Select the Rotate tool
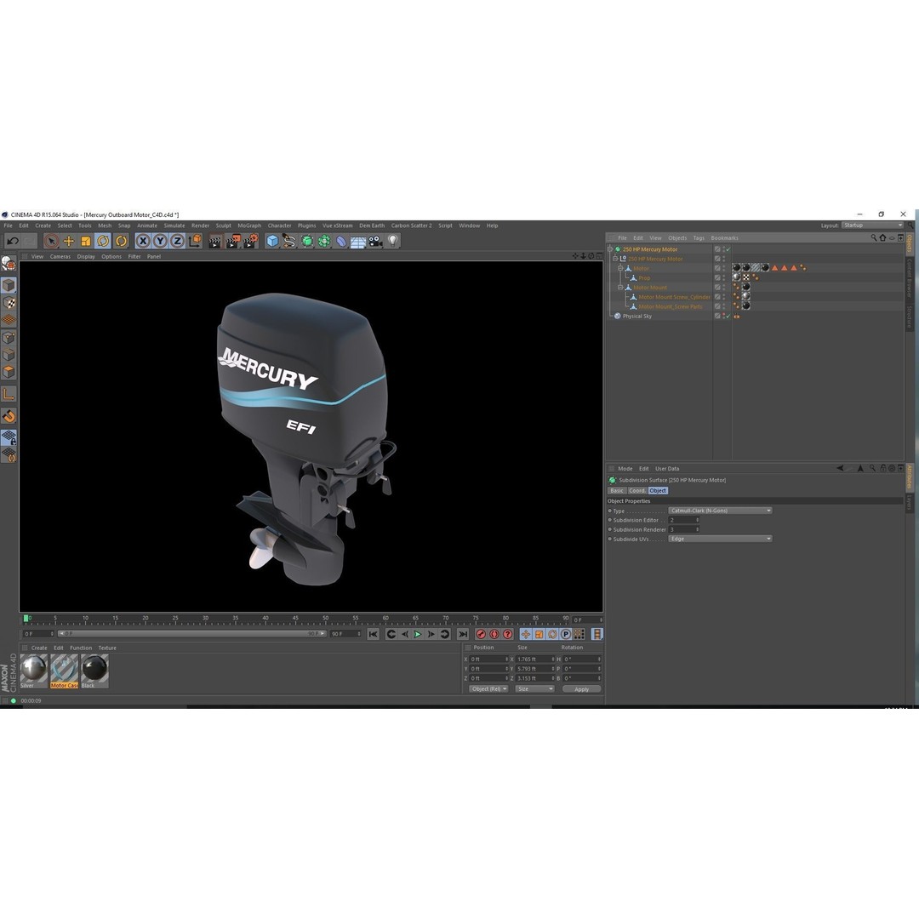The image size is (919, 919). click(x=103, y=241)
